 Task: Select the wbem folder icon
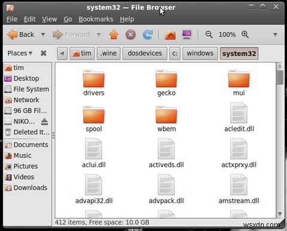click(x=166, y=115)
